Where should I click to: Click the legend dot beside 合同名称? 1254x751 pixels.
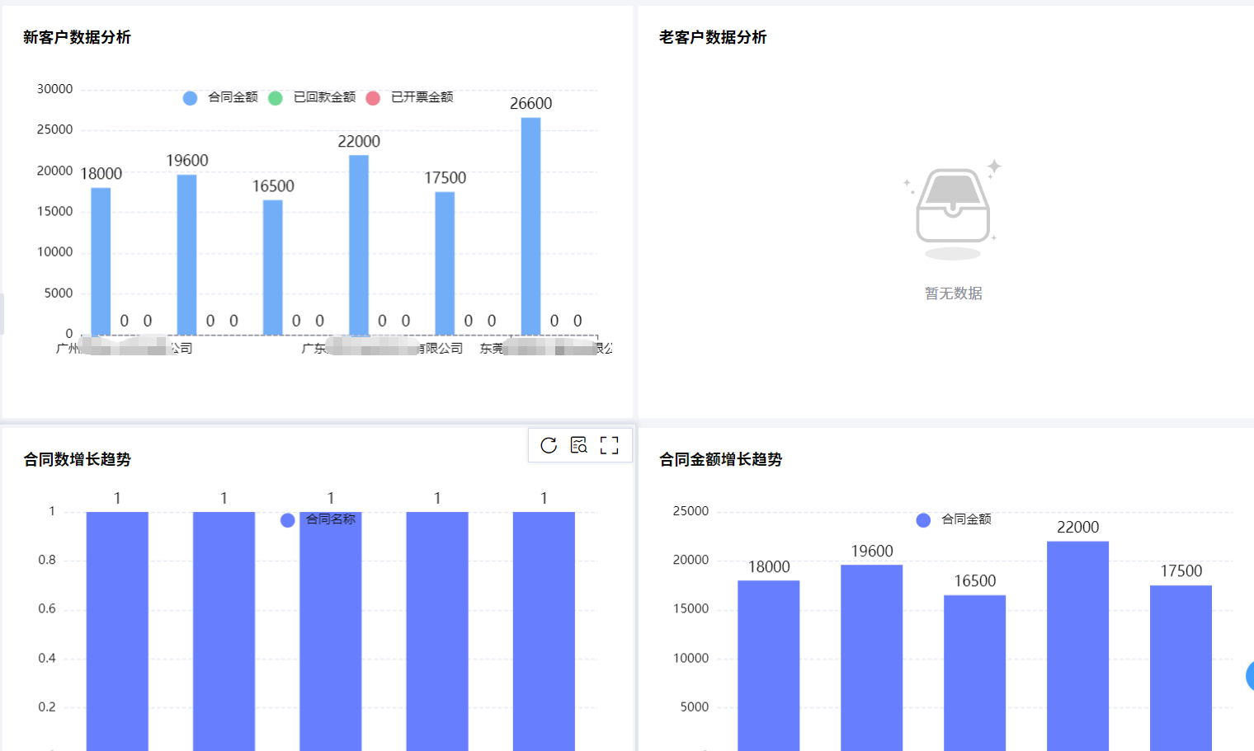(x=287, y=520)
